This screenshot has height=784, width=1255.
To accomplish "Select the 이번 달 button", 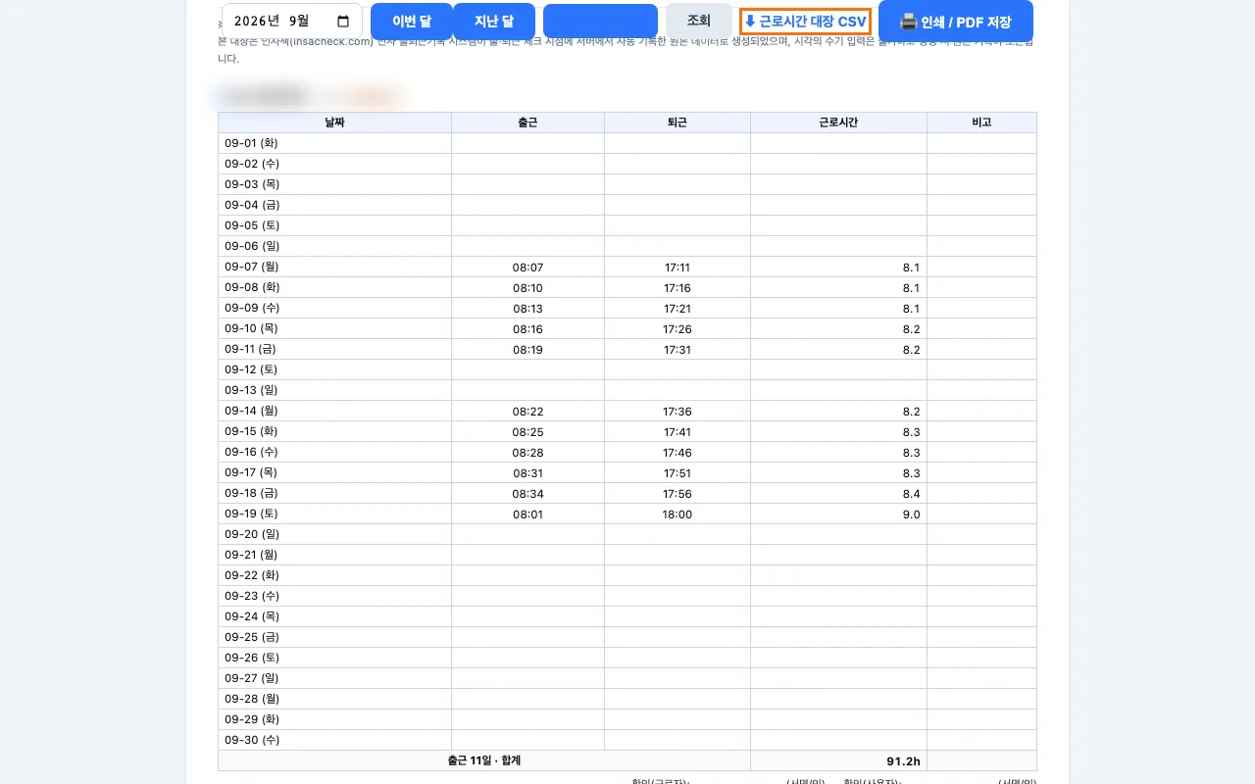I will [x=412, y=22].
